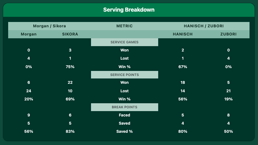The image size is (258, 145).
Task: Click the SERVICE POINTS section label
Action: pos(125,75)
